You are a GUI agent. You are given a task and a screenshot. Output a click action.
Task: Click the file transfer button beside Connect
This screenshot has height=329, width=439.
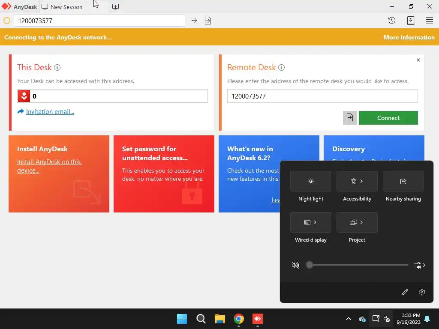350,117
